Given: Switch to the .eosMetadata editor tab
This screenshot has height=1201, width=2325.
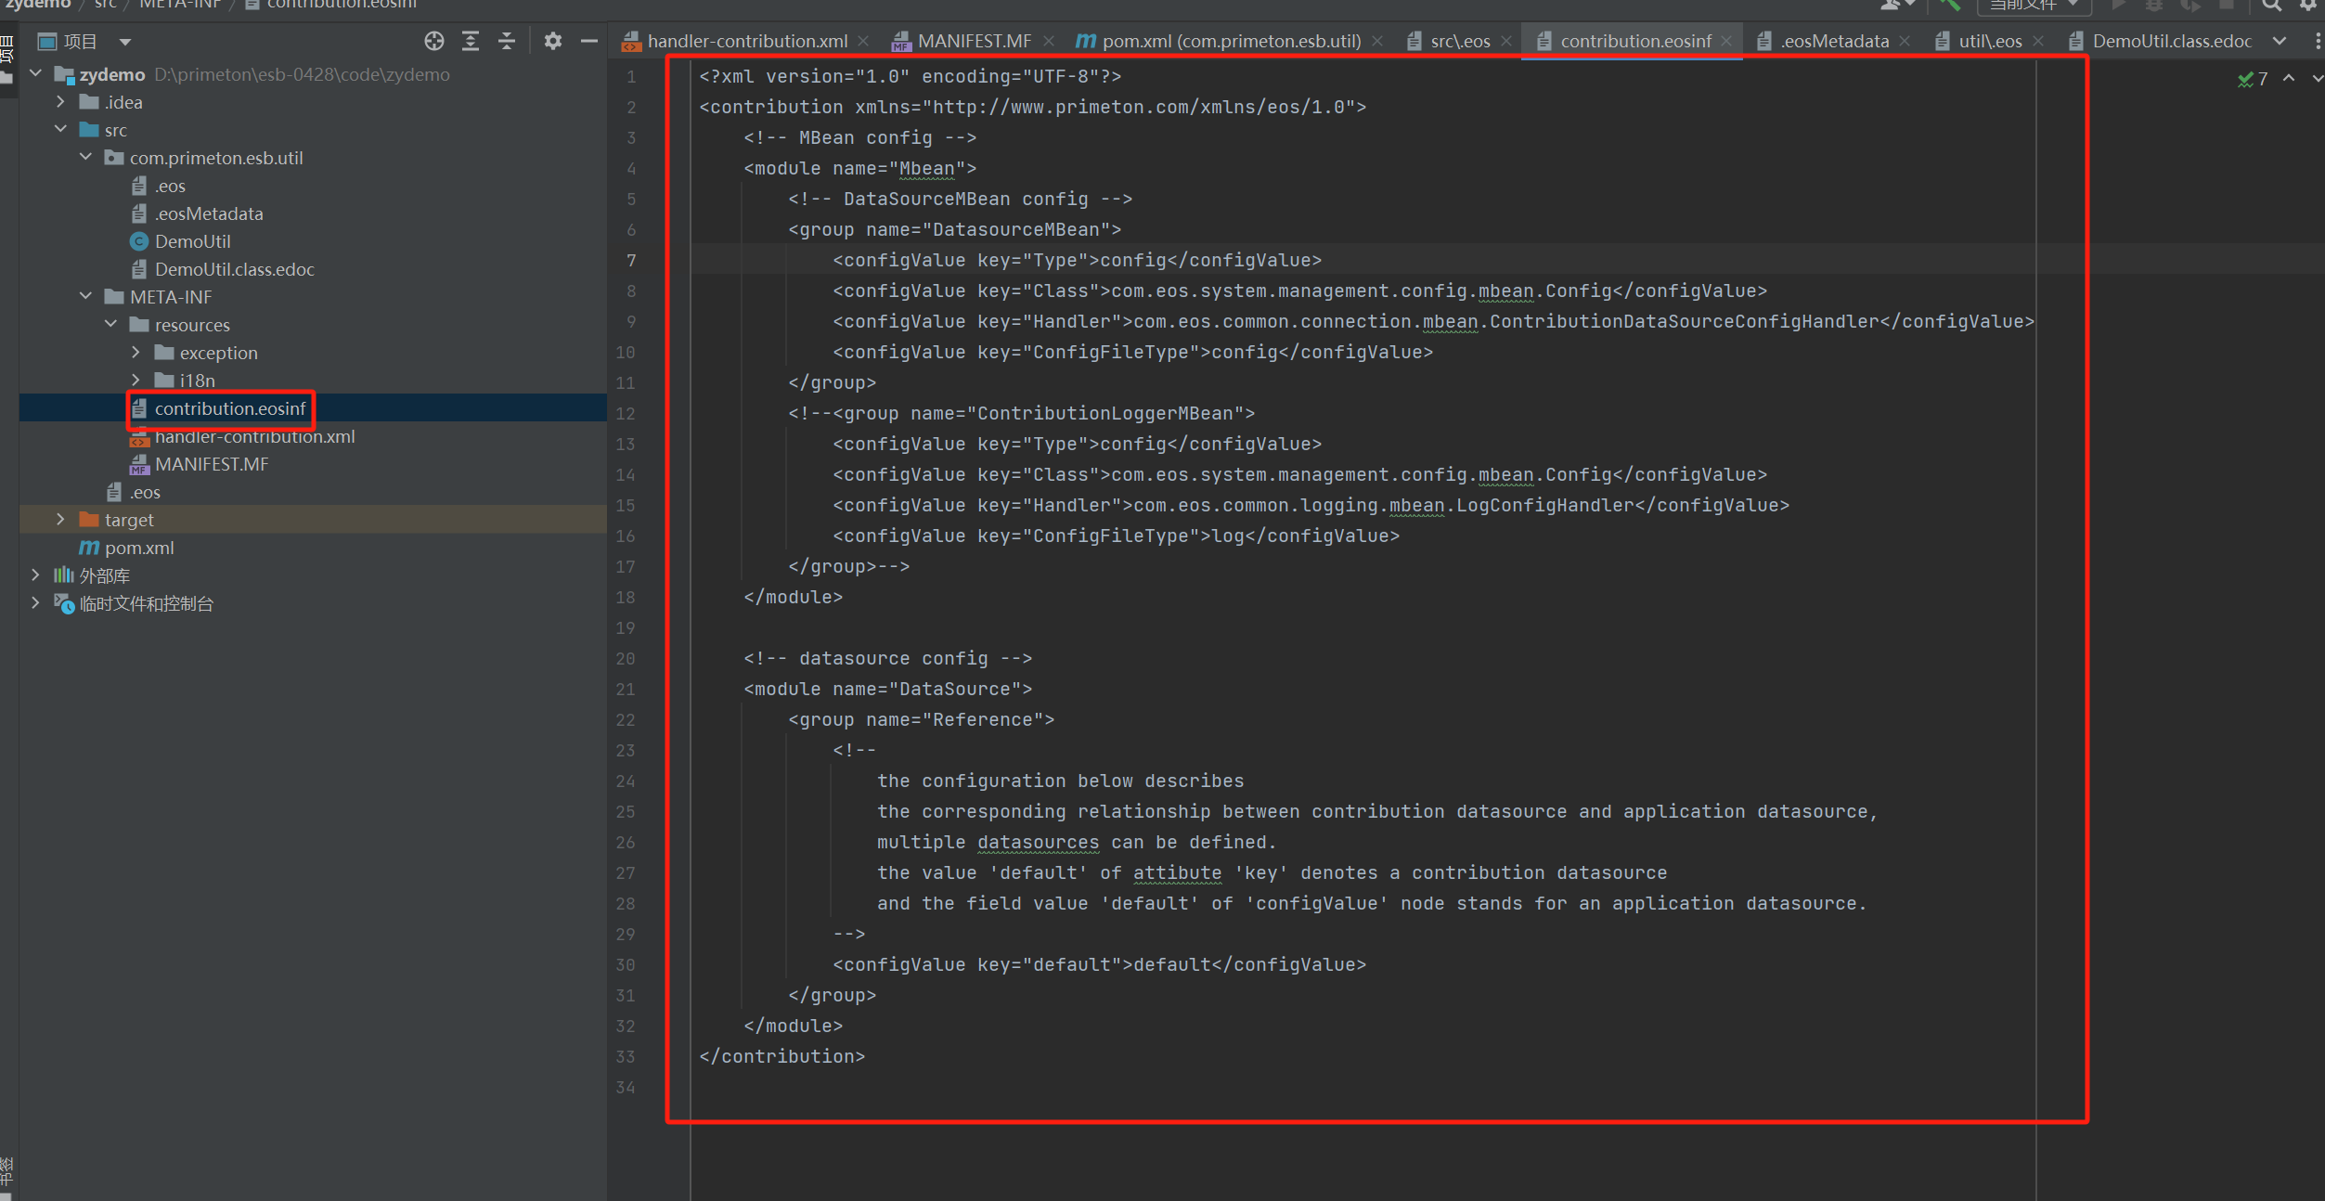Looking at the screenshot, I should coord(1833,42).
